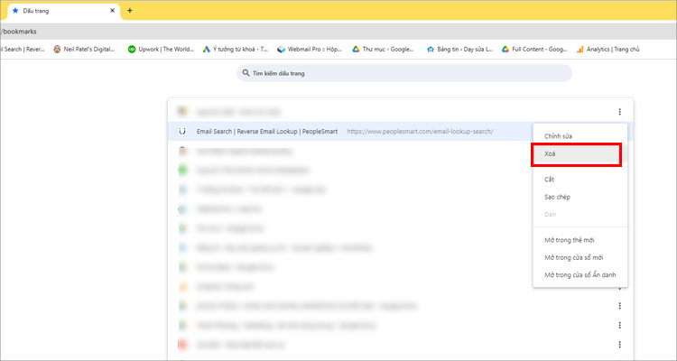This screenshot has height=361, width=677.
Task: Close the Dấu trang tab
Action: point(112,10)
